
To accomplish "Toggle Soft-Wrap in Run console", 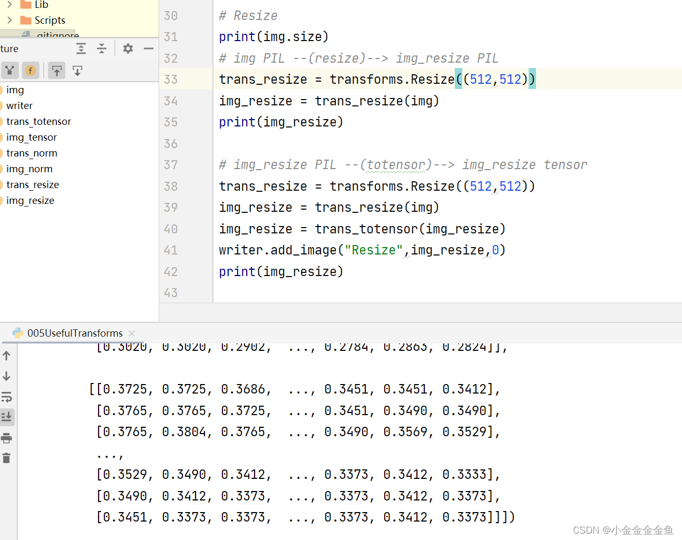I will (x=6, y=397).
